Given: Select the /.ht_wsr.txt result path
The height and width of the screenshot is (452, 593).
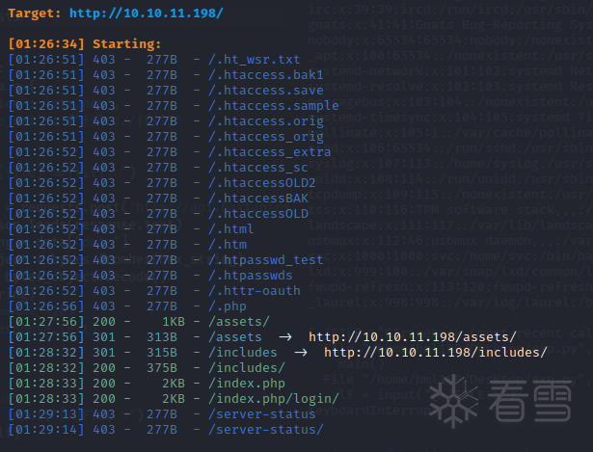Looking at the screenshot, I should point(255,60).
